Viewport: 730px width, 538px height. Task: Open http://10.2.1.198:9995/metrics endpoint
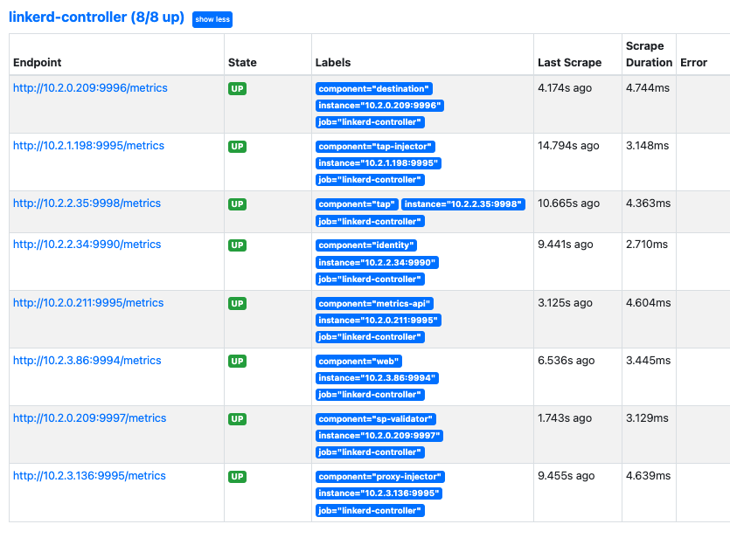[88, 146]
